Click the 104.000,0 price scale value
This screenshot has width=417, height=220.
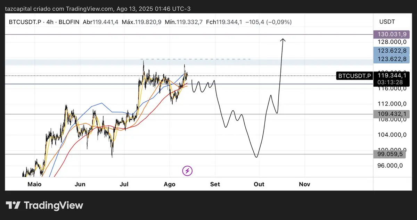[392, 135]
